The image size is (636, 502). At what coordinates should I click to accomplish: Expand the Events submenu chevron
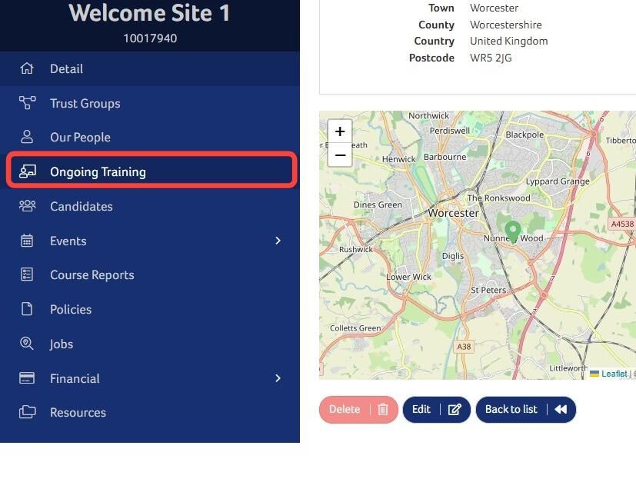pos(278,241)
